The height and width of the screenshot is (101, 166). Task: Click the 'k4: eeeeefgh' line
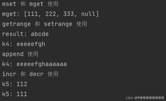(24, 44)
